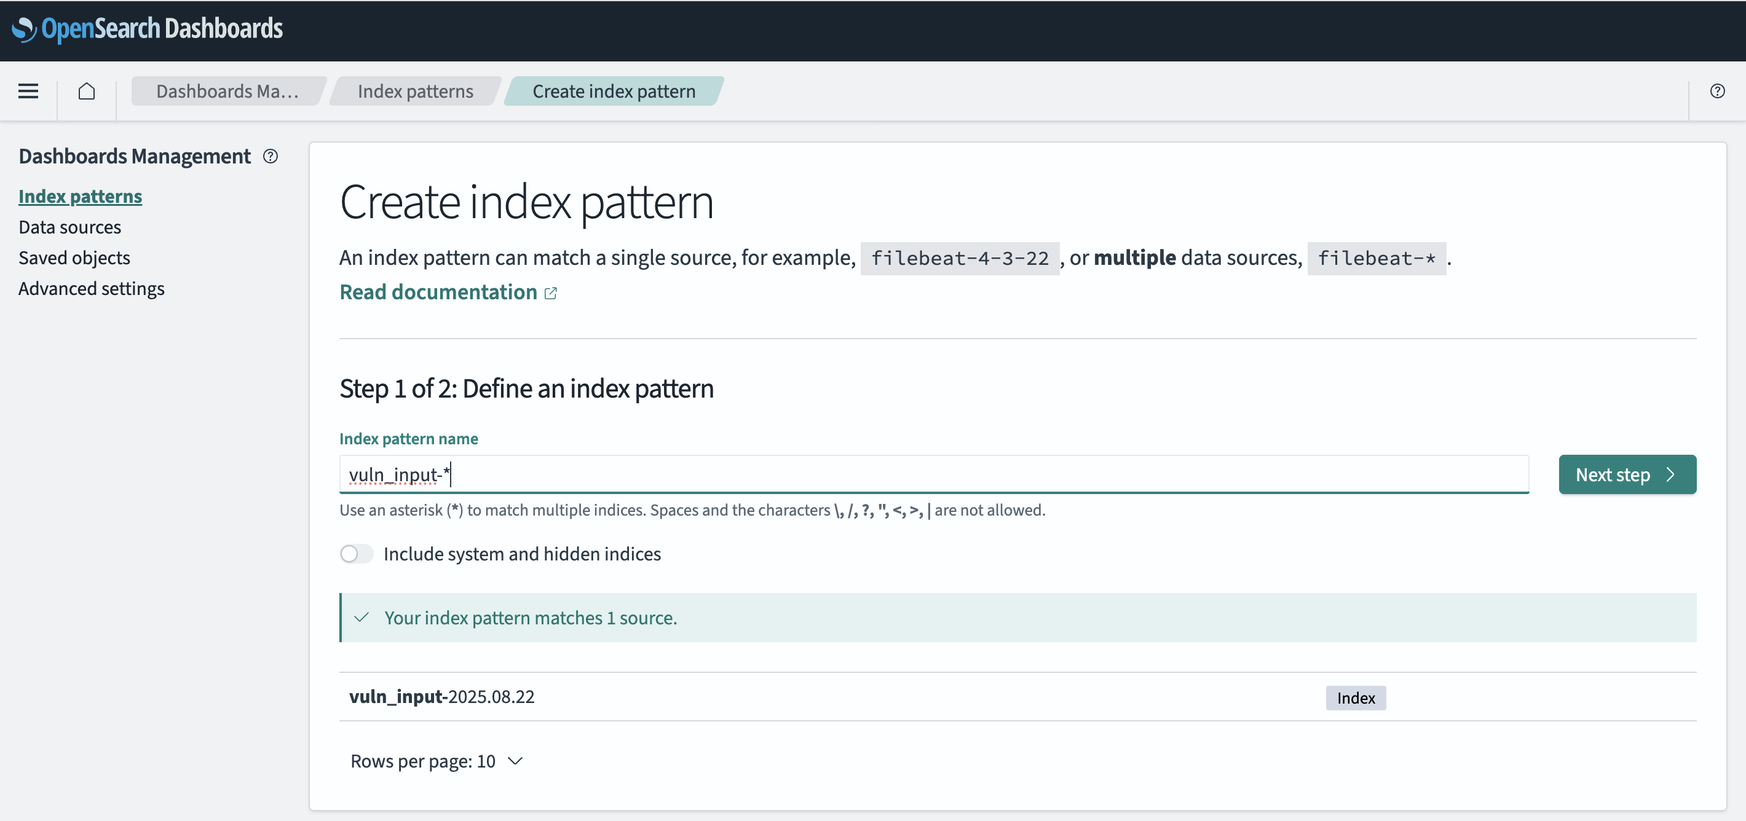Select the vuln_input-2025.08.22 index row
1746x821 pixels.
442,696
